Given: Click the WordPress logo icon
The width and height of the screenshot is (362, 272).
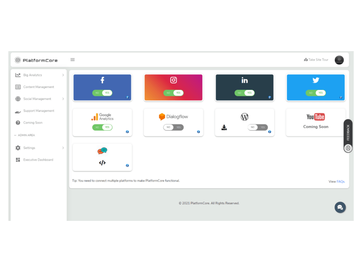Looking at the screenshot, I should click(x=244, y=117).
